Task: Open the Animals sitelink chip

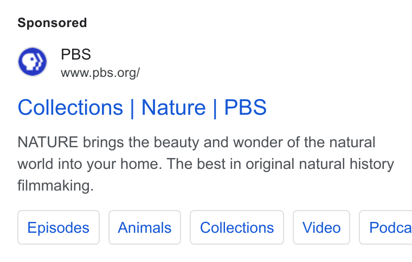Action: (x=145, y=227)
